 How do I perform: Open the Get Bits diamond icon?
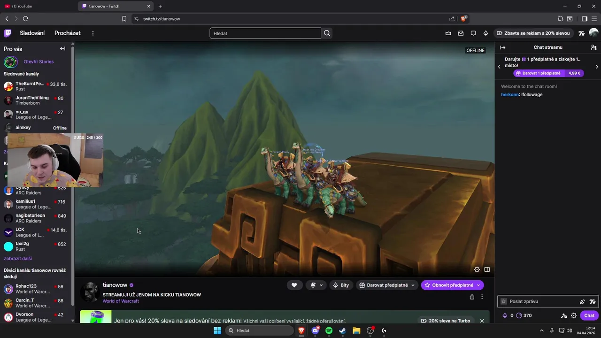pos(485,33)
